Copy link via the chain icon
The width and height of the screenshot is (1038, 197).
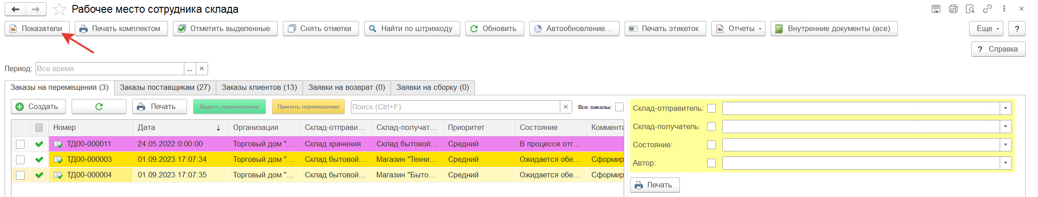(987, 9)
